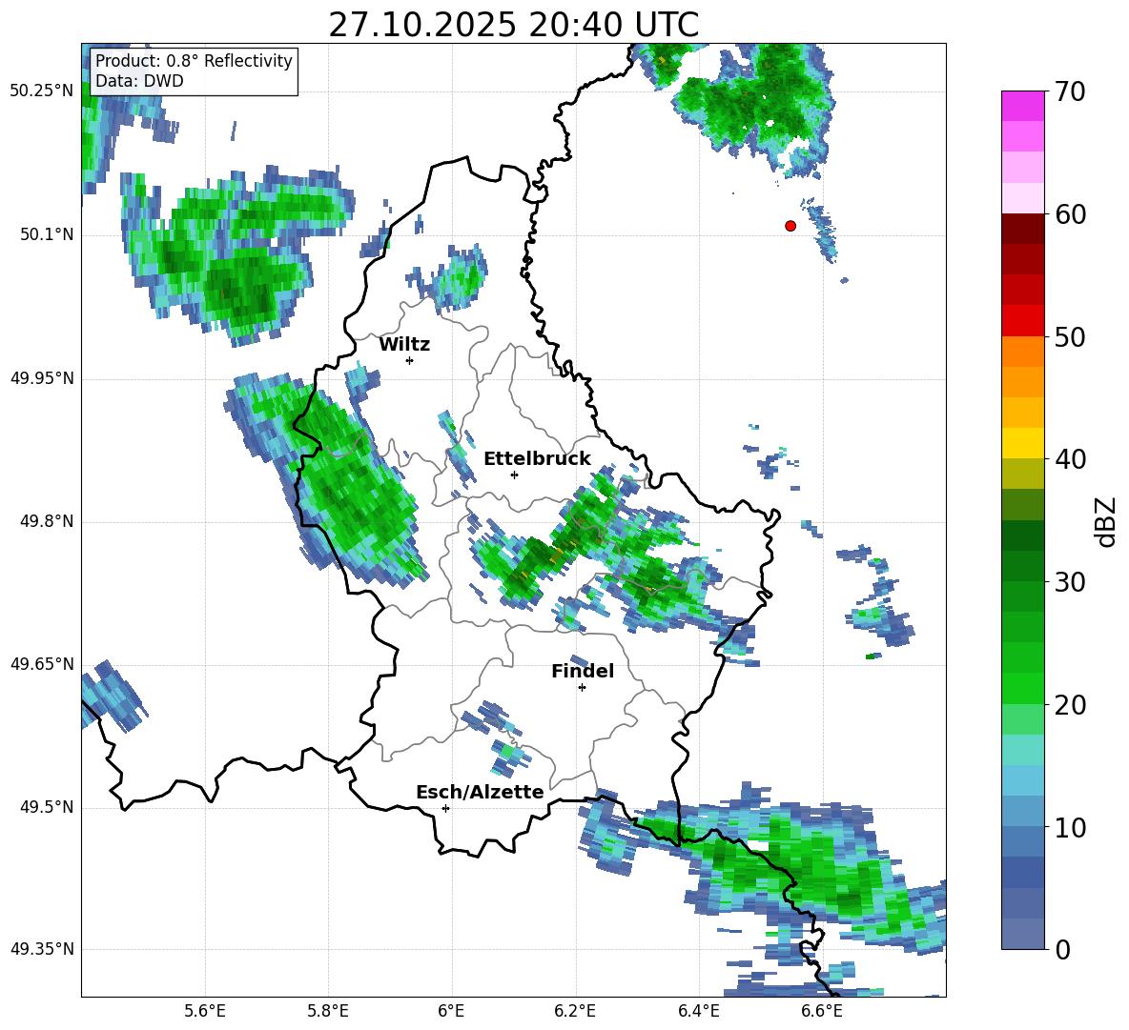Click the Ettelbruck station cross marker
This screenshot has width=1129, height=1030.
point(514,475)
